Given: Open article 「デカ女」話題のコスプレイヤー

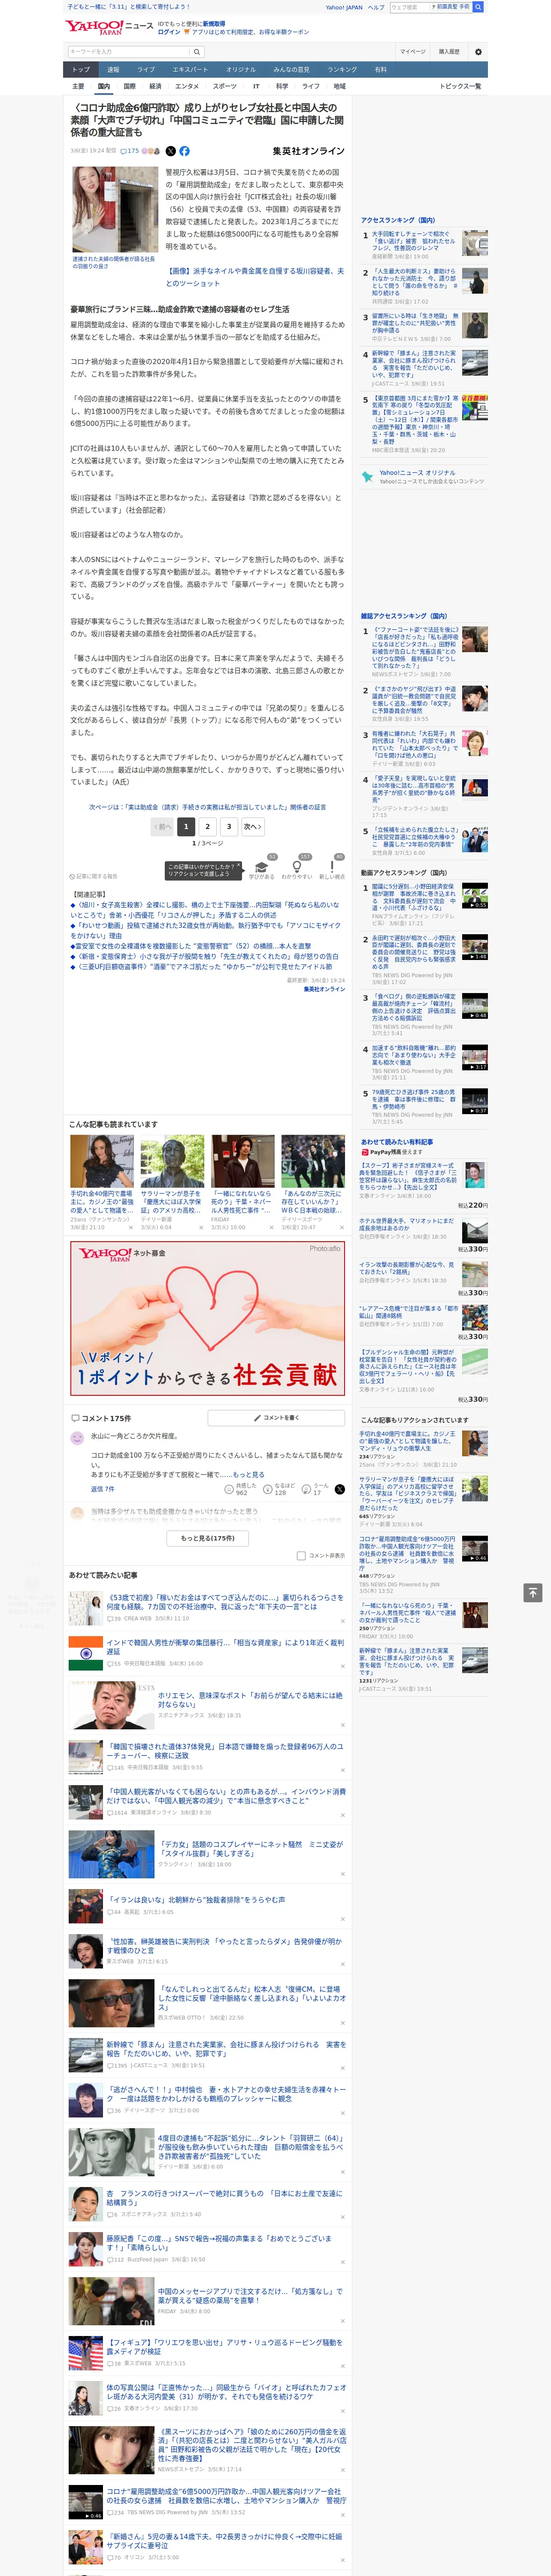Looking at the screenshot, I should pyautogui.click(x=250, y=1849).
